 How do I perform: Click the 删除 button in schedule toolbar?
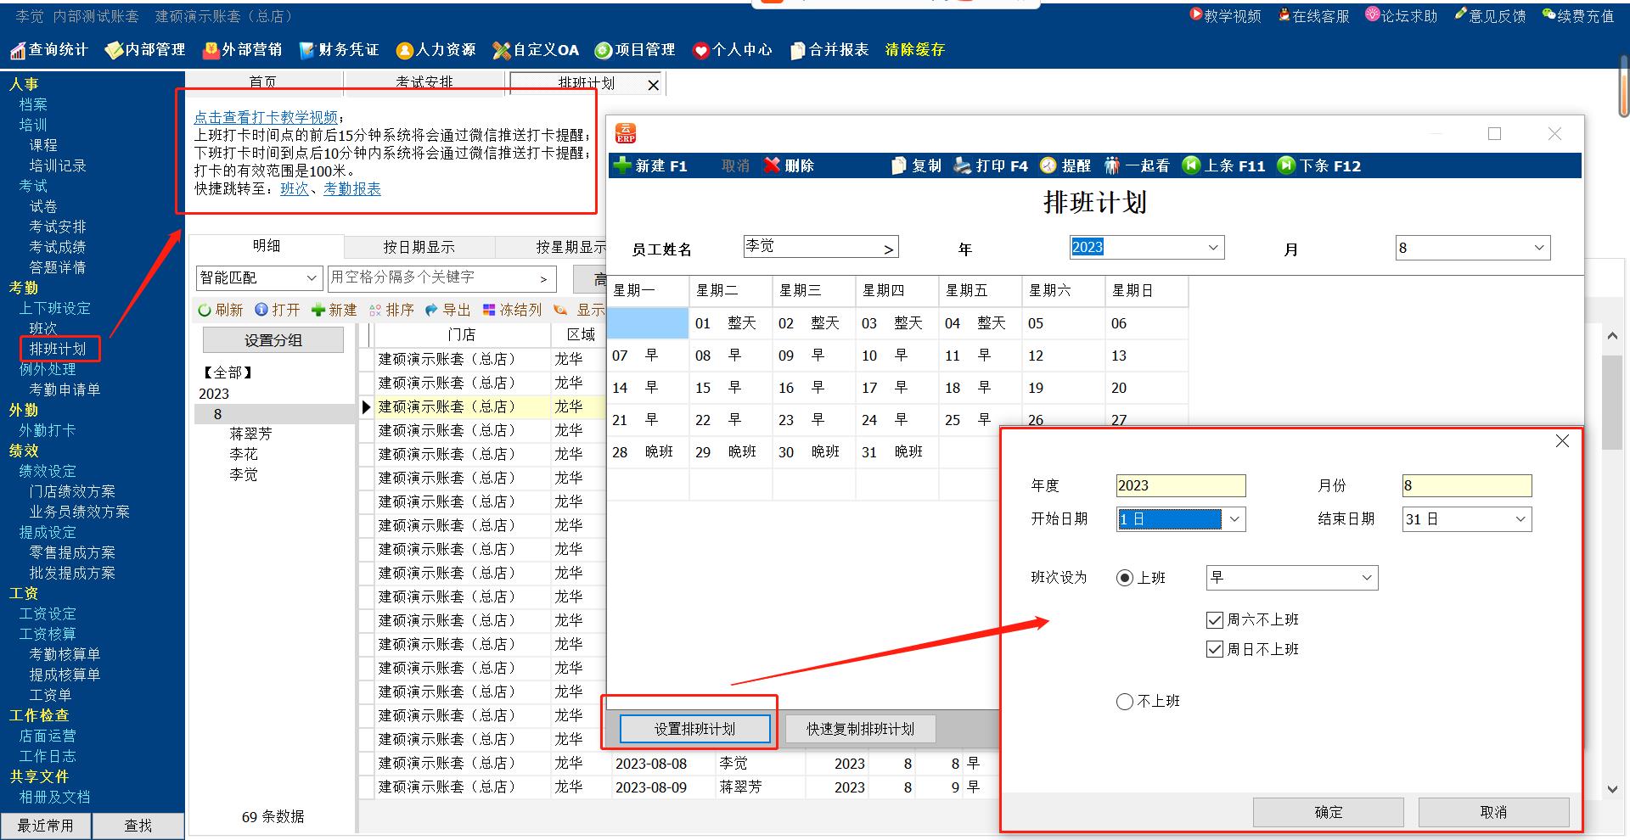click(x=789, y=165)
